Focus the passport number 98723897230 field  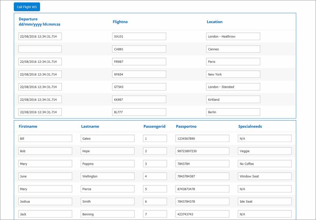(202, 151)
